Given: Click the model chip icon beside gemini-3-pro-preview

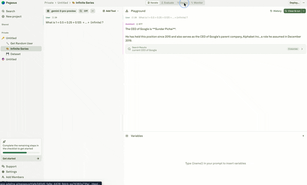Looking at the screenshot, I should coord(48,11).
